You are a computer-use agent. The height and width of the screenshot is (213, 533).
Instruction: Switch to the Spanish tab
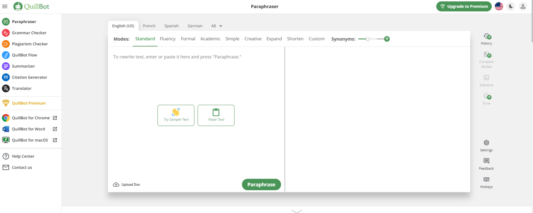pos(171,26)
